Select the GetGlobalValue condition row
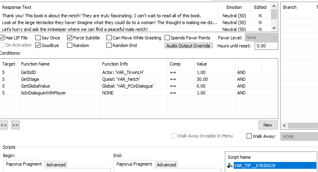318x172 pixels. [x=139, y=86]
